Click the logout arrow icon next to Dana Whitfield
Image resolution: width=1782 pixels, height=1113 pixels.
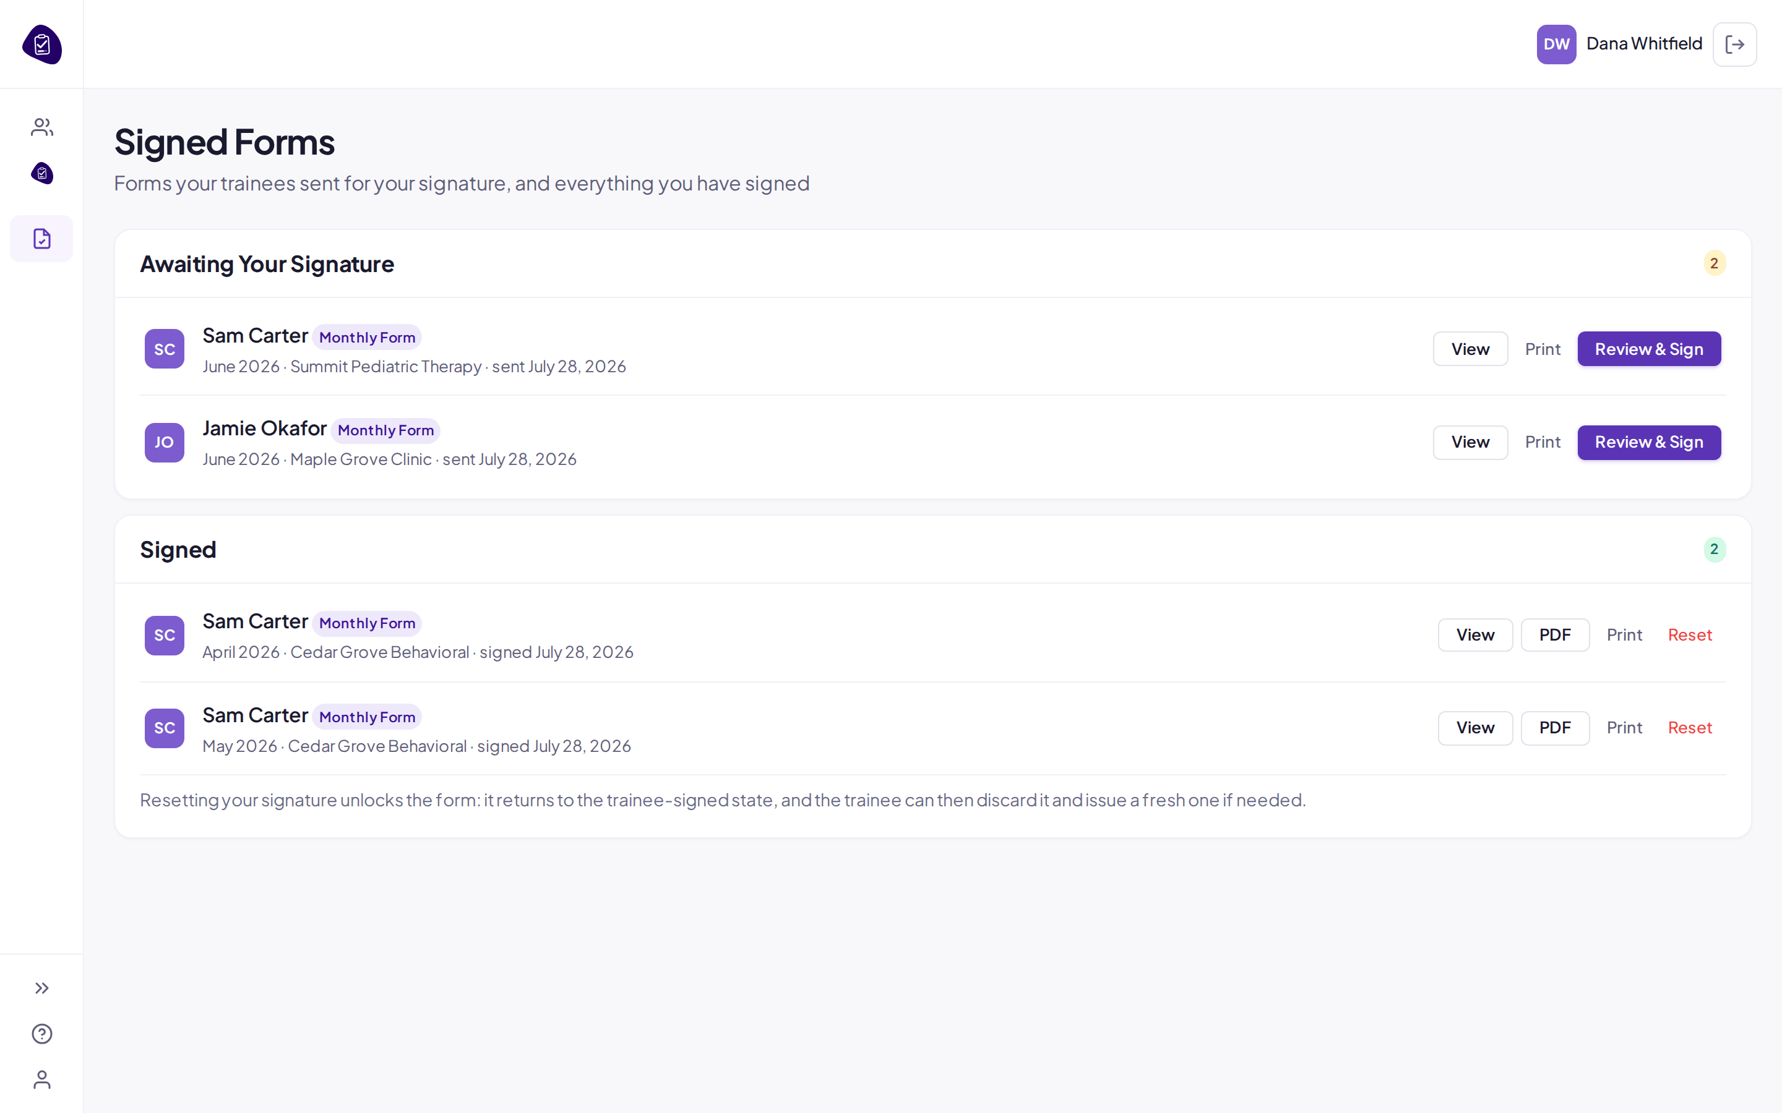click(x=1734, y=44)
